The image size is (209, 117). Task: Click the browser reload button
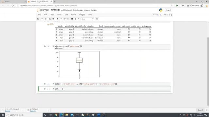(x=12, y=6)
